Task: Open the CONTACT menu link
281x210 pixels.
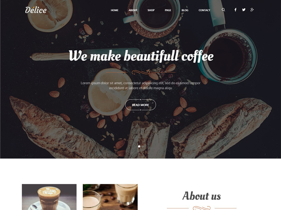Action: coord(204,10)
